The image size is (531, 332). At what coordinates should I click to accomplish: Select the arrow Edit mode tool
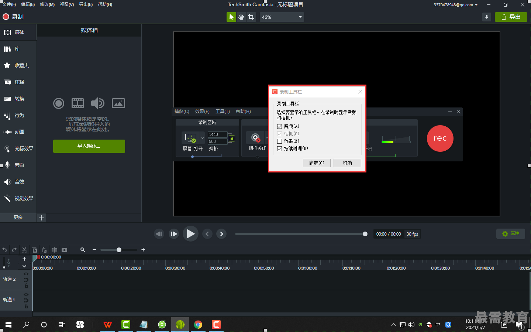pos(231,17)
